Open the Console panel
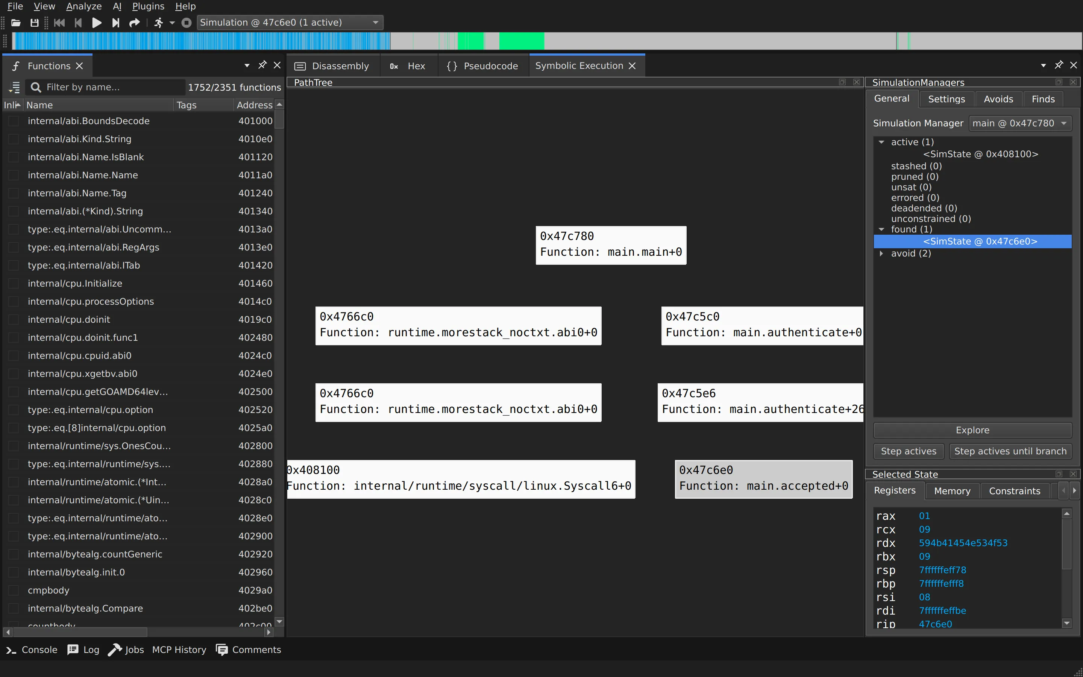 (x=31, y=650)
